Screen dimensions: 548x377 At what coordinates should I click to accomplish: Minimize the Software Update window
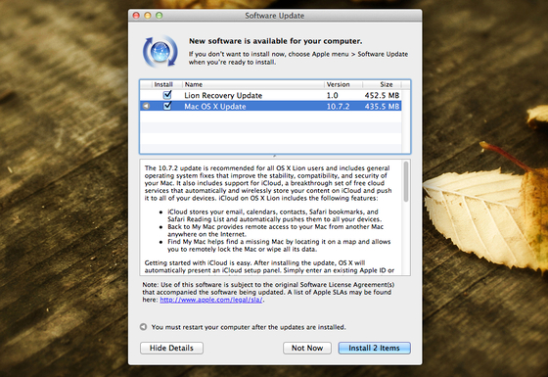pos(148,16)
